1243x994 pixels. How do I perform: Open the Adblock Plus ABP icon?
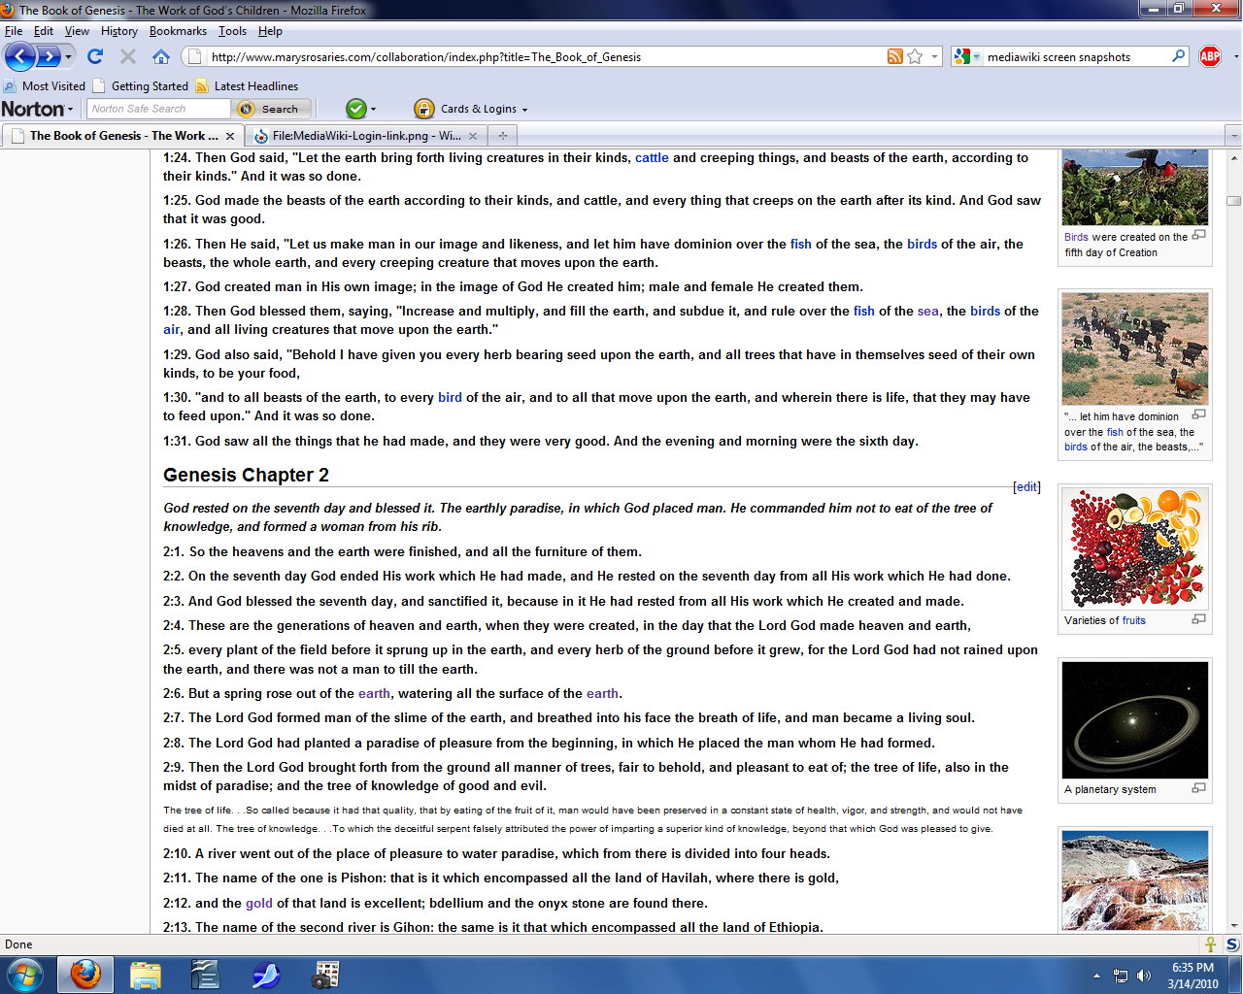point(1210,56)
